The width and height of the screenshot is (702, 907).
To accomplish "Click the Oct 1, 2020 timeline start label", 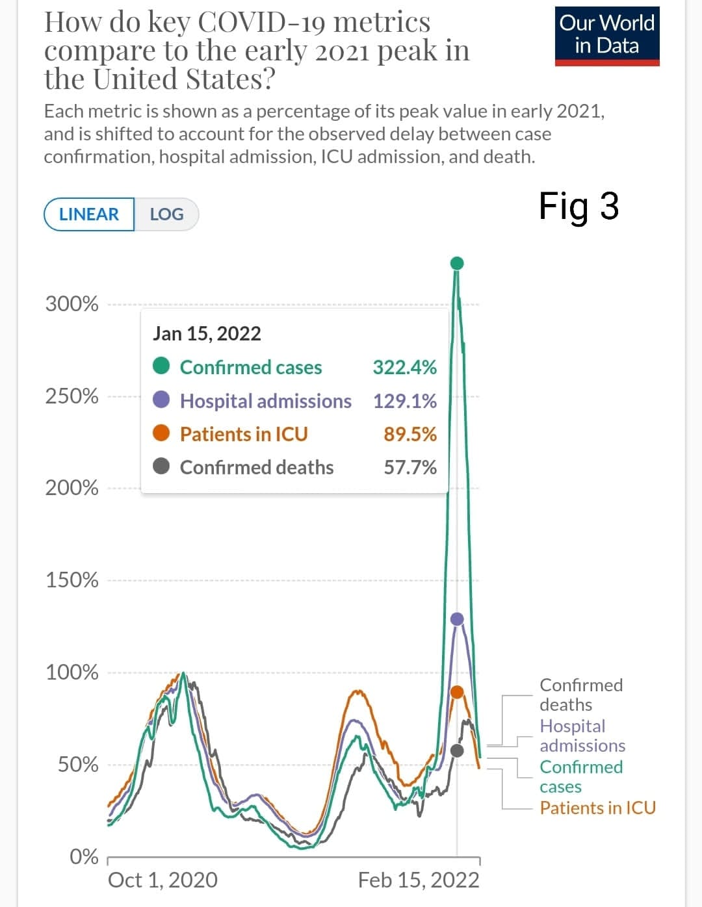I will [x=162, y=880].
